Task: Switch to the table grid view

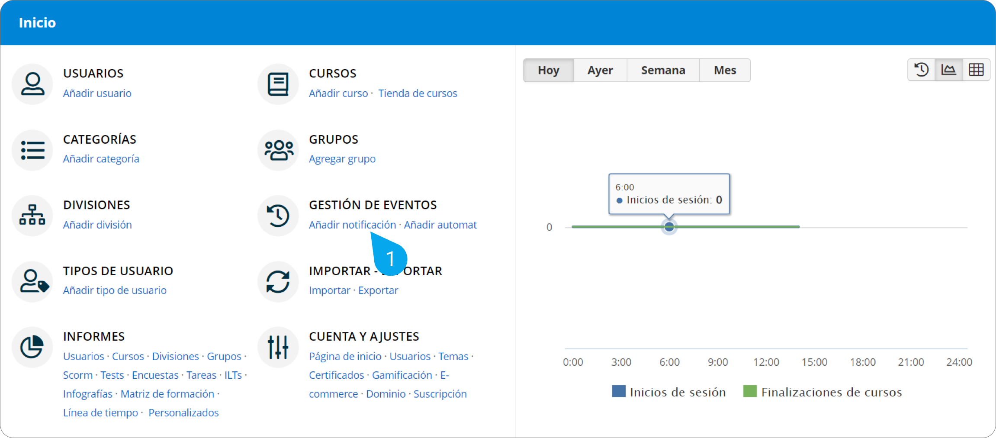Action: [976, 70]
